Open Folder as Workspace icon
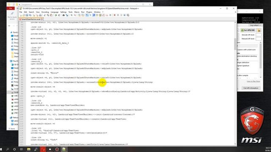271x152 pixels. coord(107,15)
